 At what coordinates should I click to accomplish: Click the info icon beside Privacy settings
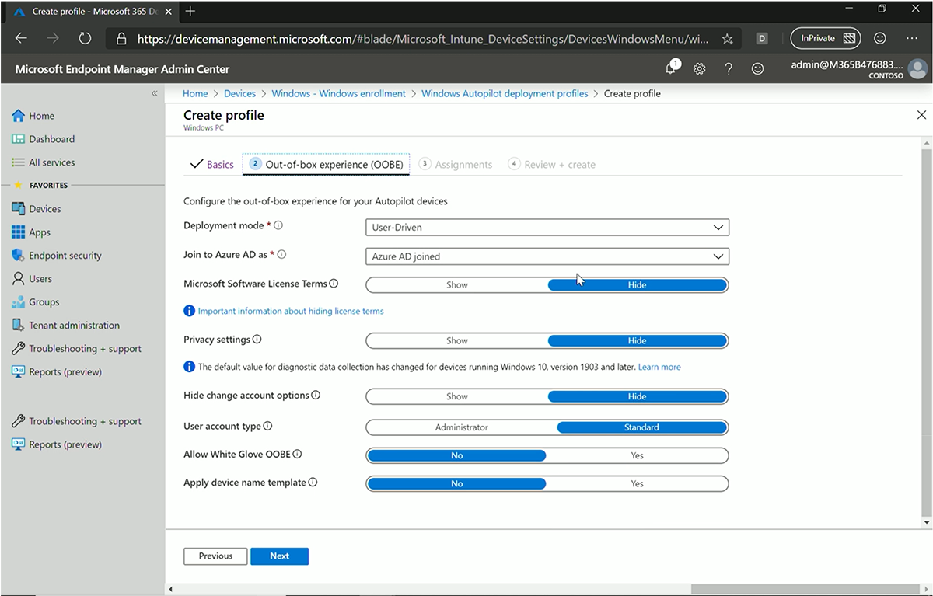pos(257,340)
